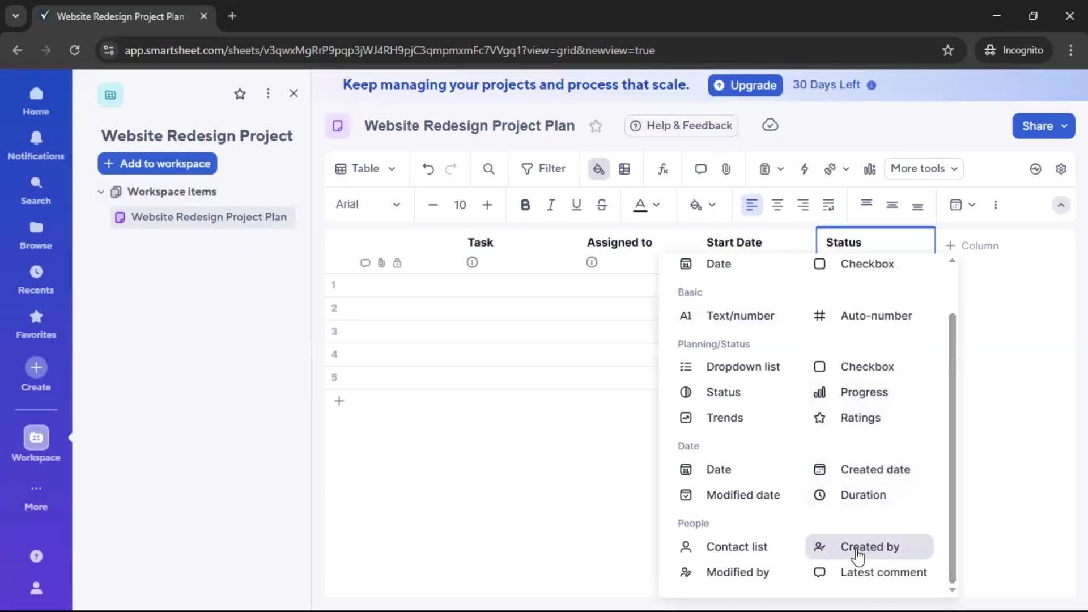1088x612 pixels.
Task: Click the attachments paperclip icon
Action: [x=727, y=168]
